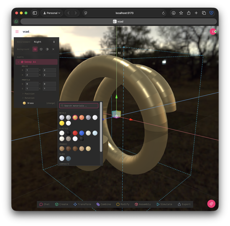Open the browser downloads icon

pos(174,13)
